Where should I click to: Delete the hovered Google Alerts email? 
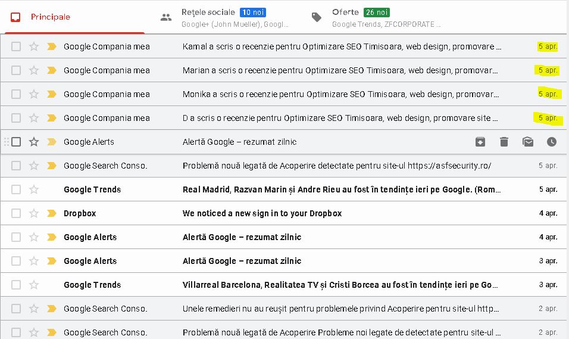504,142
